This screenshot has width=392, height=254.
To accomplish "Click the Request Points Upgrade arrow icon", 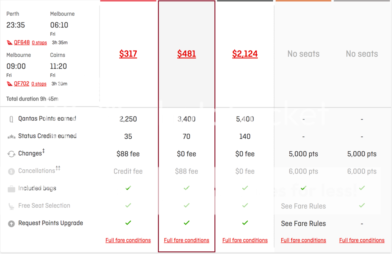I will coord(11,223).
